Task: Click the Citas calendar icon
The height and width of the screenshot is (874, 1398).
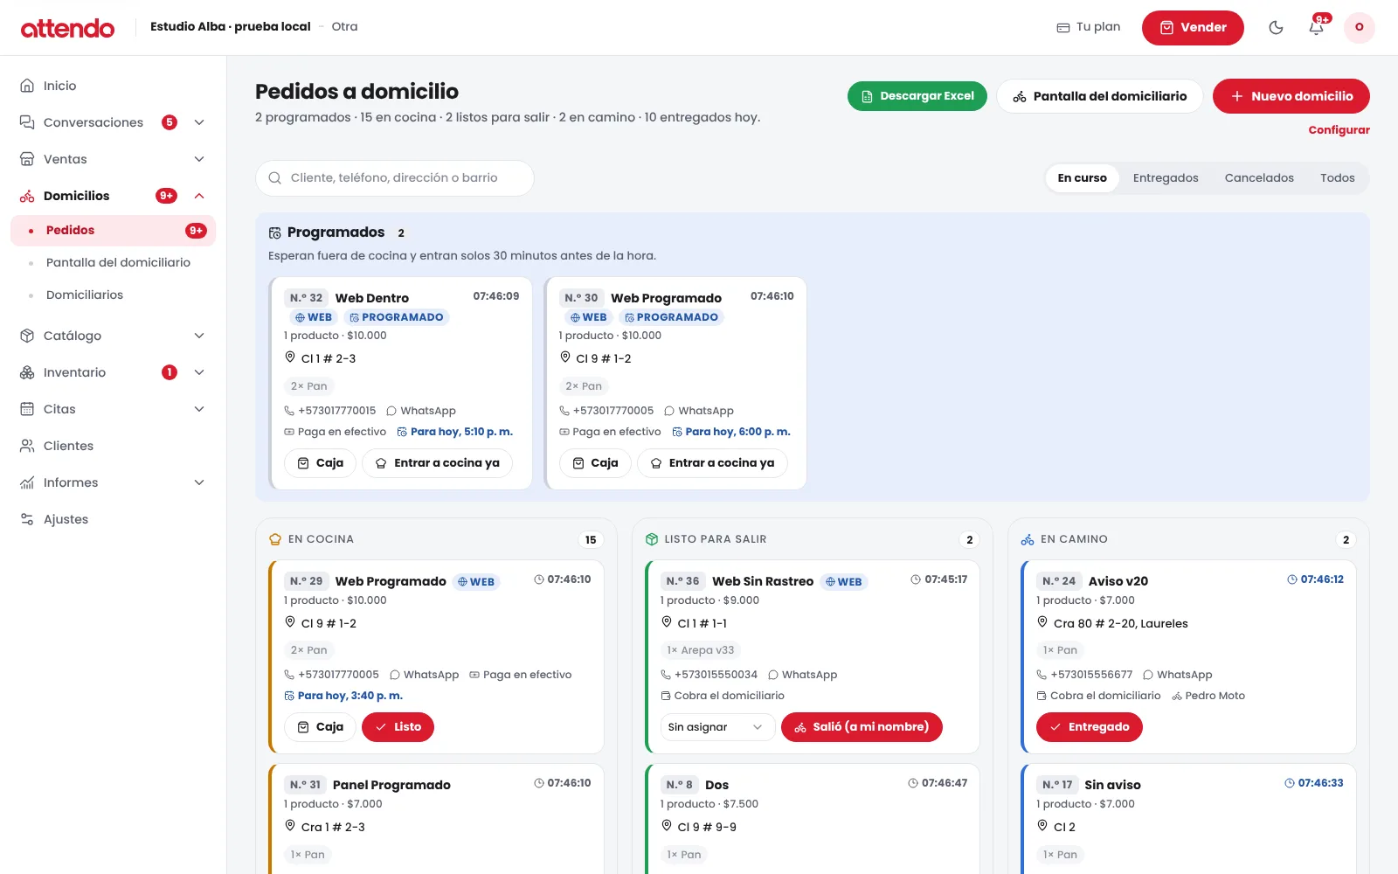Action: tap(27, 409)
